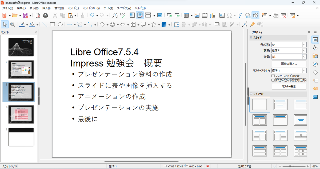
Task: Close the slide panel
Action: click(36, 32)
